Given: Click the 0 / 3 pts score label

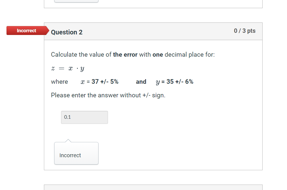Looking at the screenshot, I should tap(244, 31).
